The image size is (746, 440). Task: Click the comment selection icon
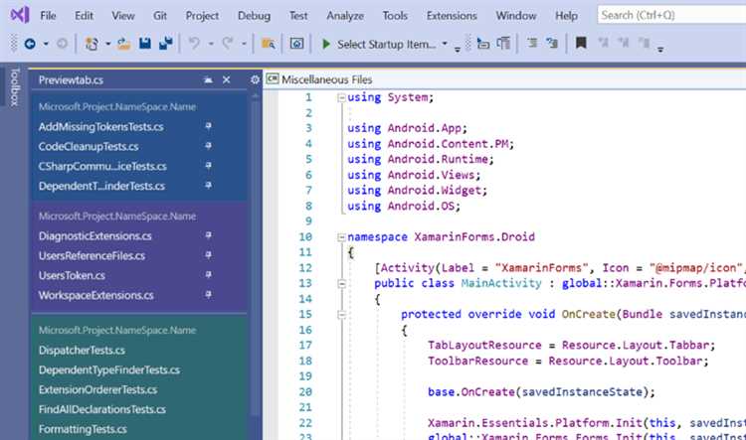tap(483, 44)
